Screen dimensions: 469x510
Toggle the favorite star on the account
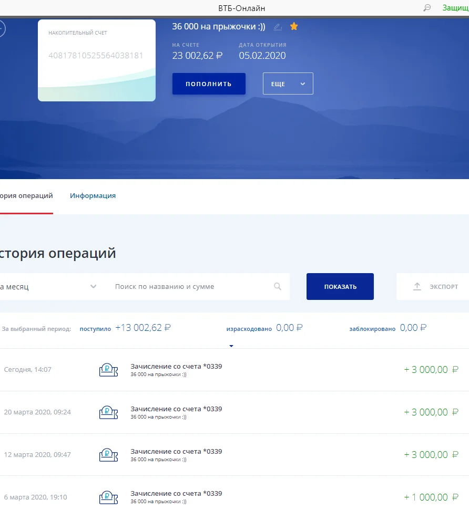(294, 26)
